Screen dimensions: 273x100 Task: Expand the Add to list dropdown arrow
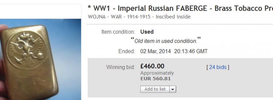click(173, 89)
